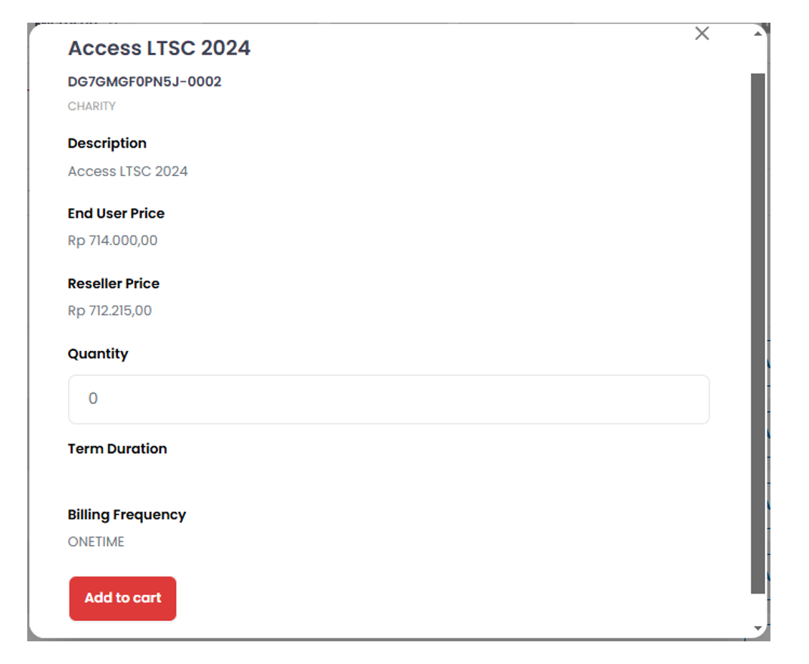
Task: Click the Reseller Price label
Action: click(113, 284)
